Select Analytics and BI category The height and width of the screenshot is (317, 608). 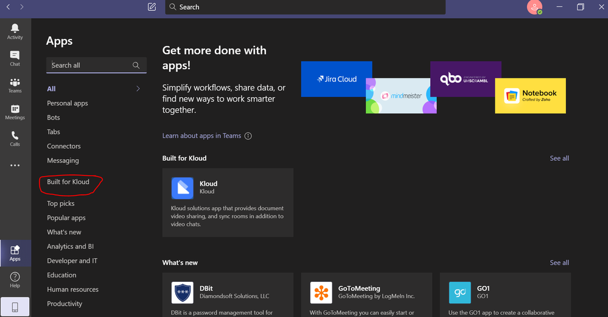tap(70, 247)
